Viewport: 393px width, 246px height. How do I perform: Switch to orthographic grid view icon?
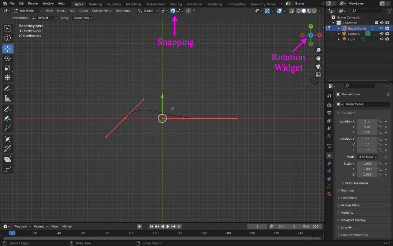[318, 75]
